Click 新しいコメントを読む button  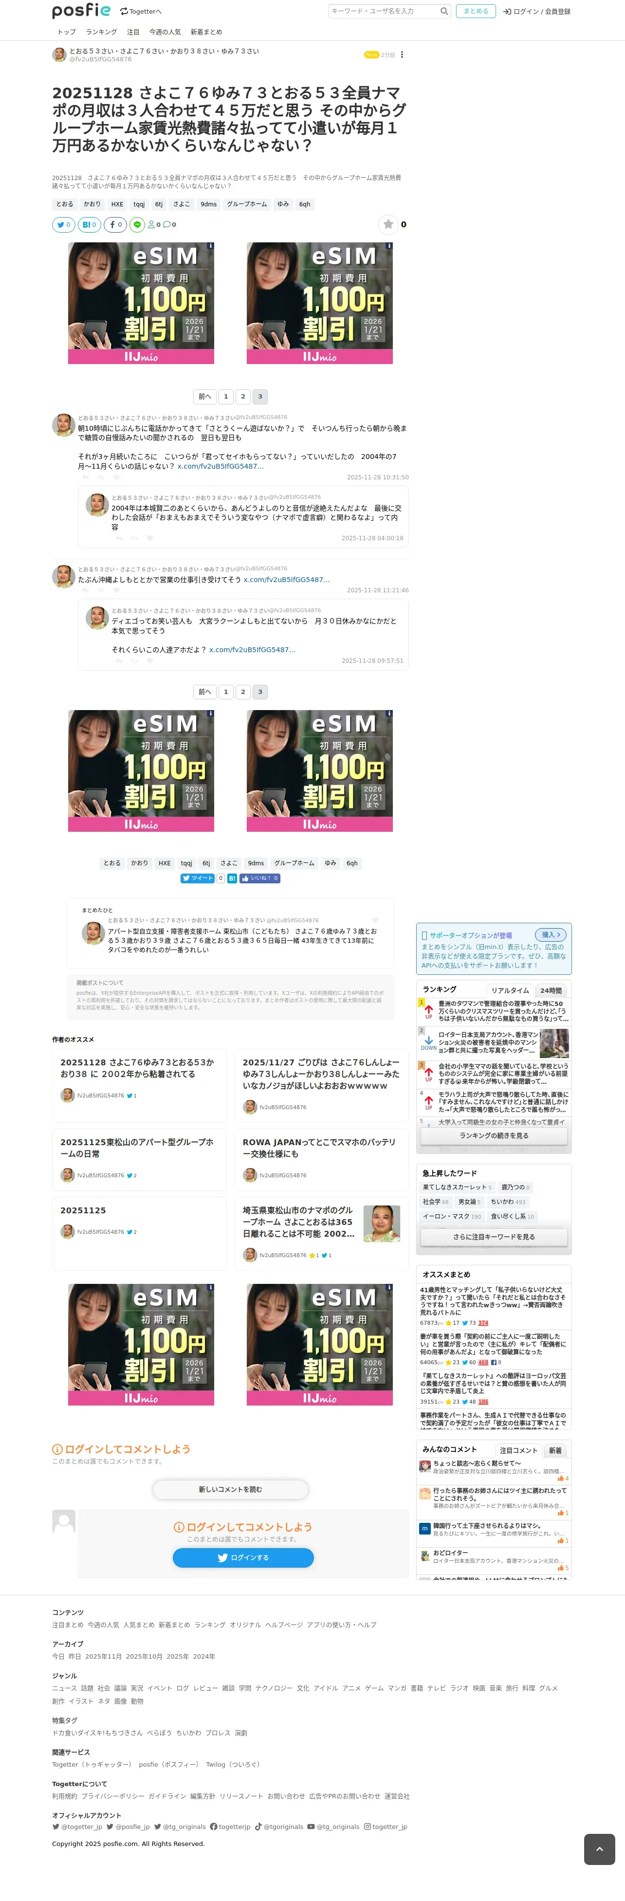point(230,1489)
